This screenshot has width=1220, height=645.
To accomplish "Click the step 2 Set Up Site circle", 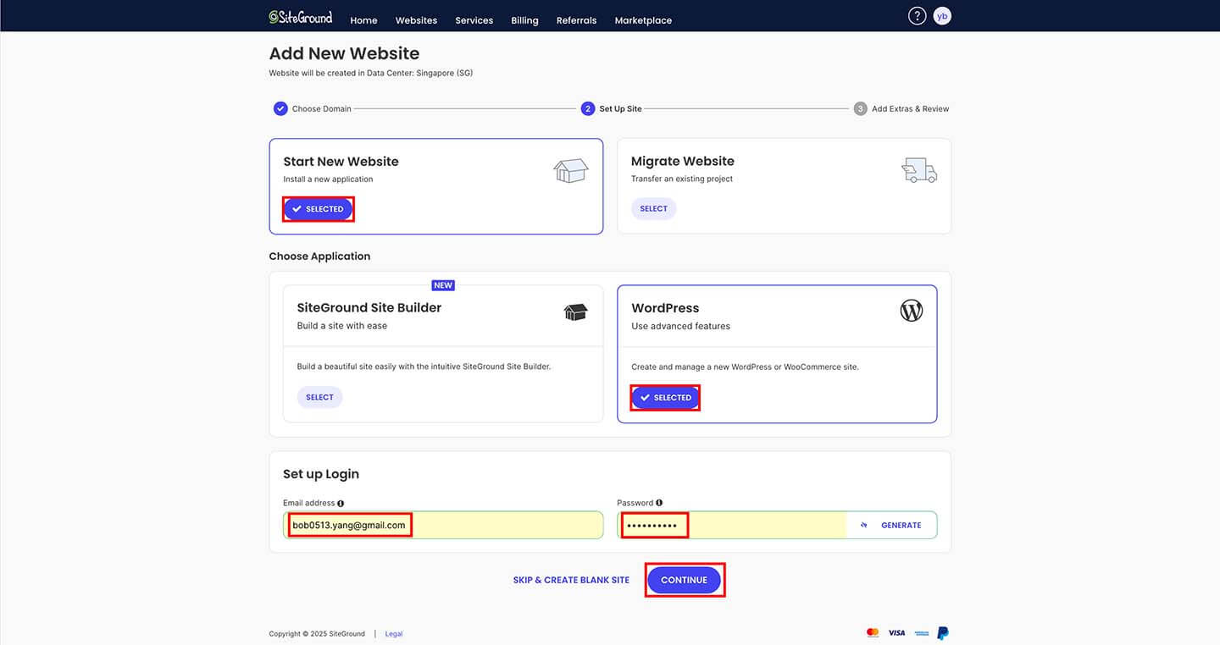I will (x=588, y=108).
